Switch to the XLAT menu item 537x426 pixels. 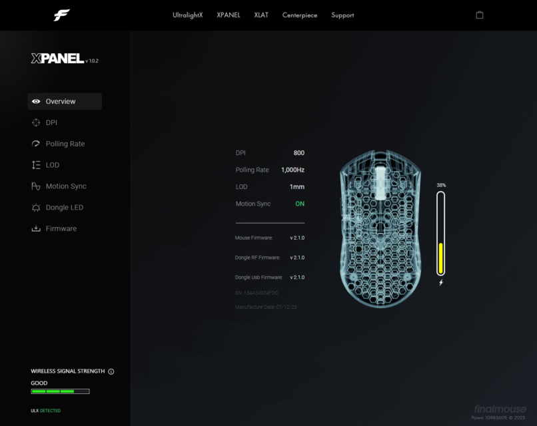261,15
